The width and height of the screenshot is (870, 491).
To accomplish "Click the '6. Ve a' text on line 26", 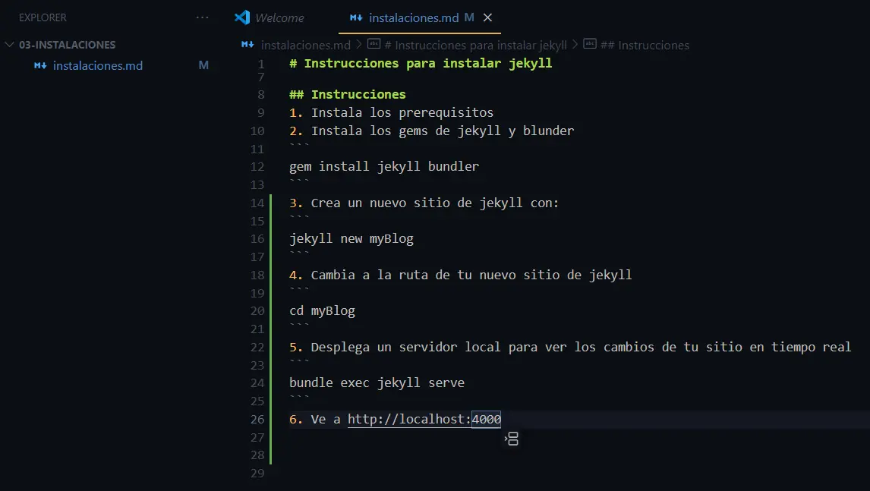I will (x=314, y=420).
